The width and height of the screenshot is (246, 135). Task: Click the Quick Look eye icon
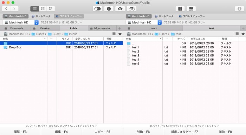(120, 9)
